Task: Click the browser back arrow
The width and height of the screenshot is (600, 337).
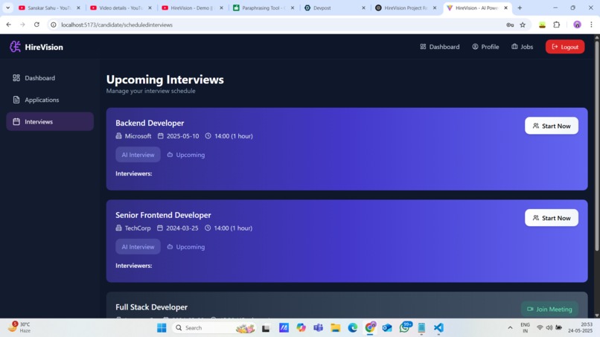Action: pyautogui.click(x=8, y=25)
